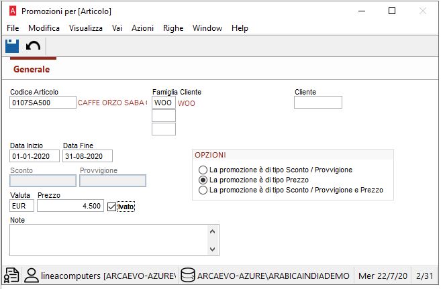Click the Prezzo value field
Viewport: 445px width, 289px height.
pos(70,207)
